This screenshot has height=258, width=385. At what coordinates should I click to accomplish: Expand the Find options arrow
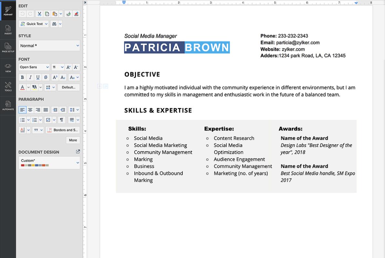point(60,24)
